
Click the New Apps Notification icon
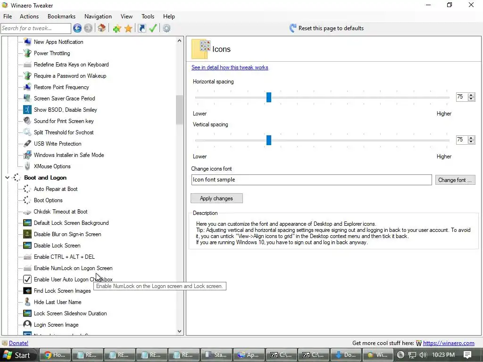(27, 42)
